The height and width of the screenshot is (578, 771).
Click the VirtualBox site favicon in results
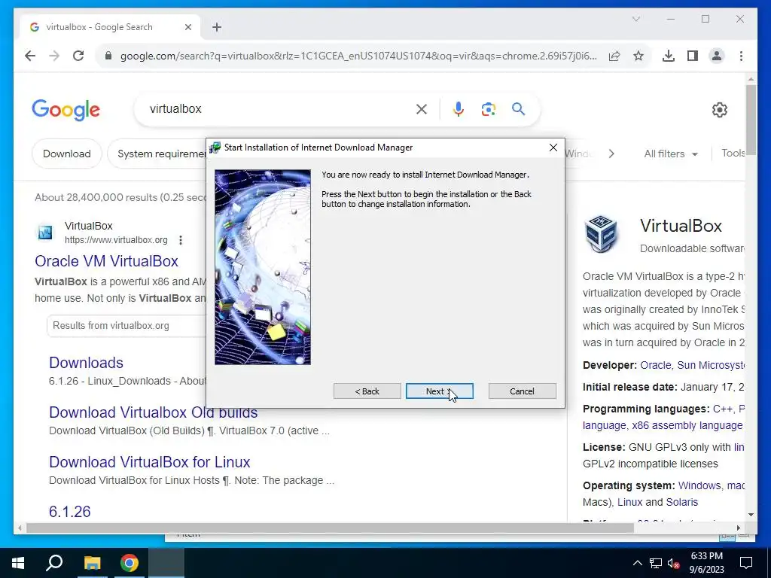45,233
